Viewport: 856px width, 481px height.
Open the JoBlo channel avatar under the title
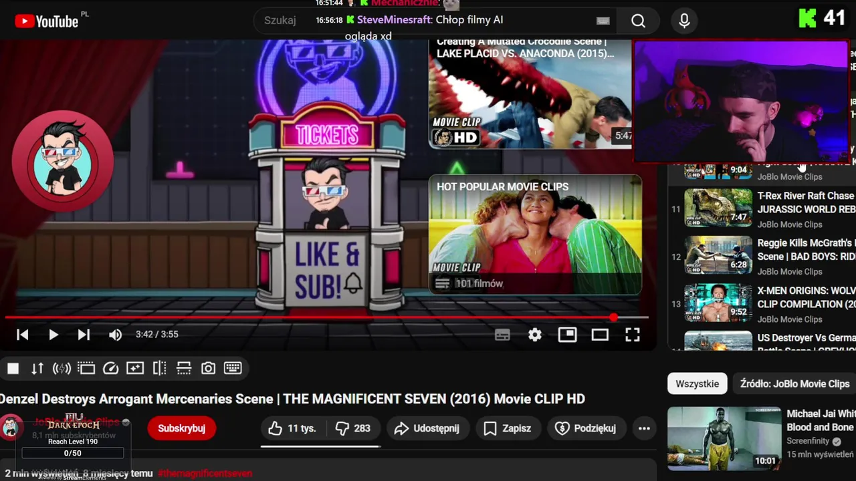coord(10,428)
